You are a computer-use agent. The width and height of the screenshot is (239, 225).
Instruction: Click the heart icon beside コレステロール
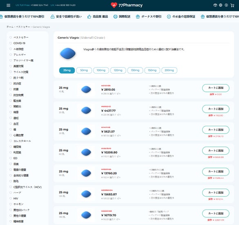[11, 141]
